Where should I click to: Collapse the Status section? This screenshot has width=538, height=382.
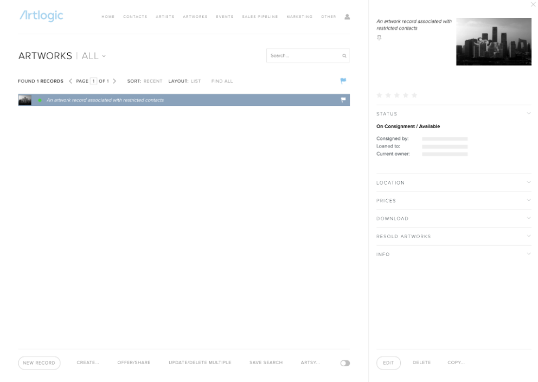coord(529,113)
